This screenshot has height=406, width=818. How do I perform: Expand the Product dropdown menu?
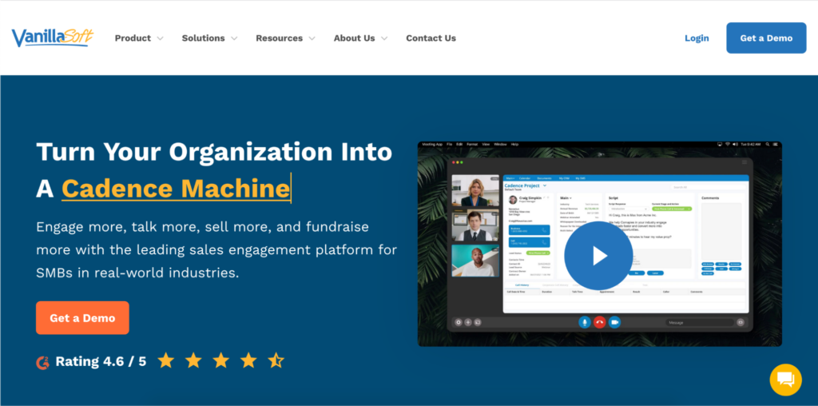(x=139, y=38)
